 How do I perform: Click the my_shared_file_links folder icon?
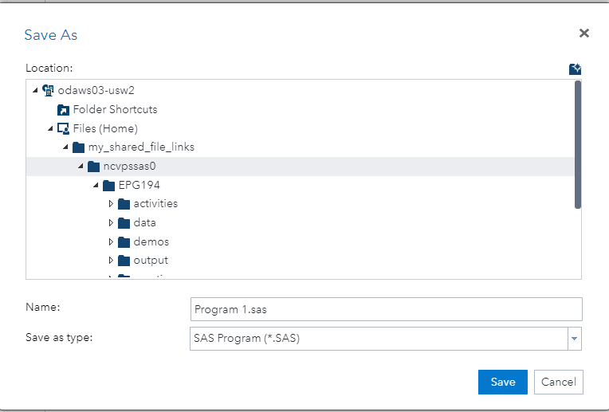click(x=78, y=147)
